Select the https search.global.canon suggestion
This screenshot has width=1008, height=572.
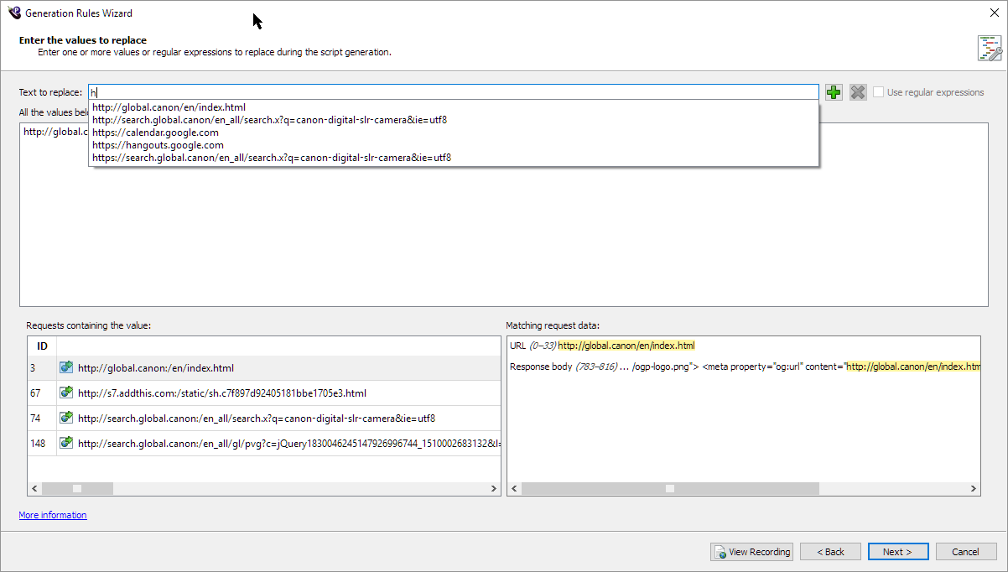[x=272, y=158]
